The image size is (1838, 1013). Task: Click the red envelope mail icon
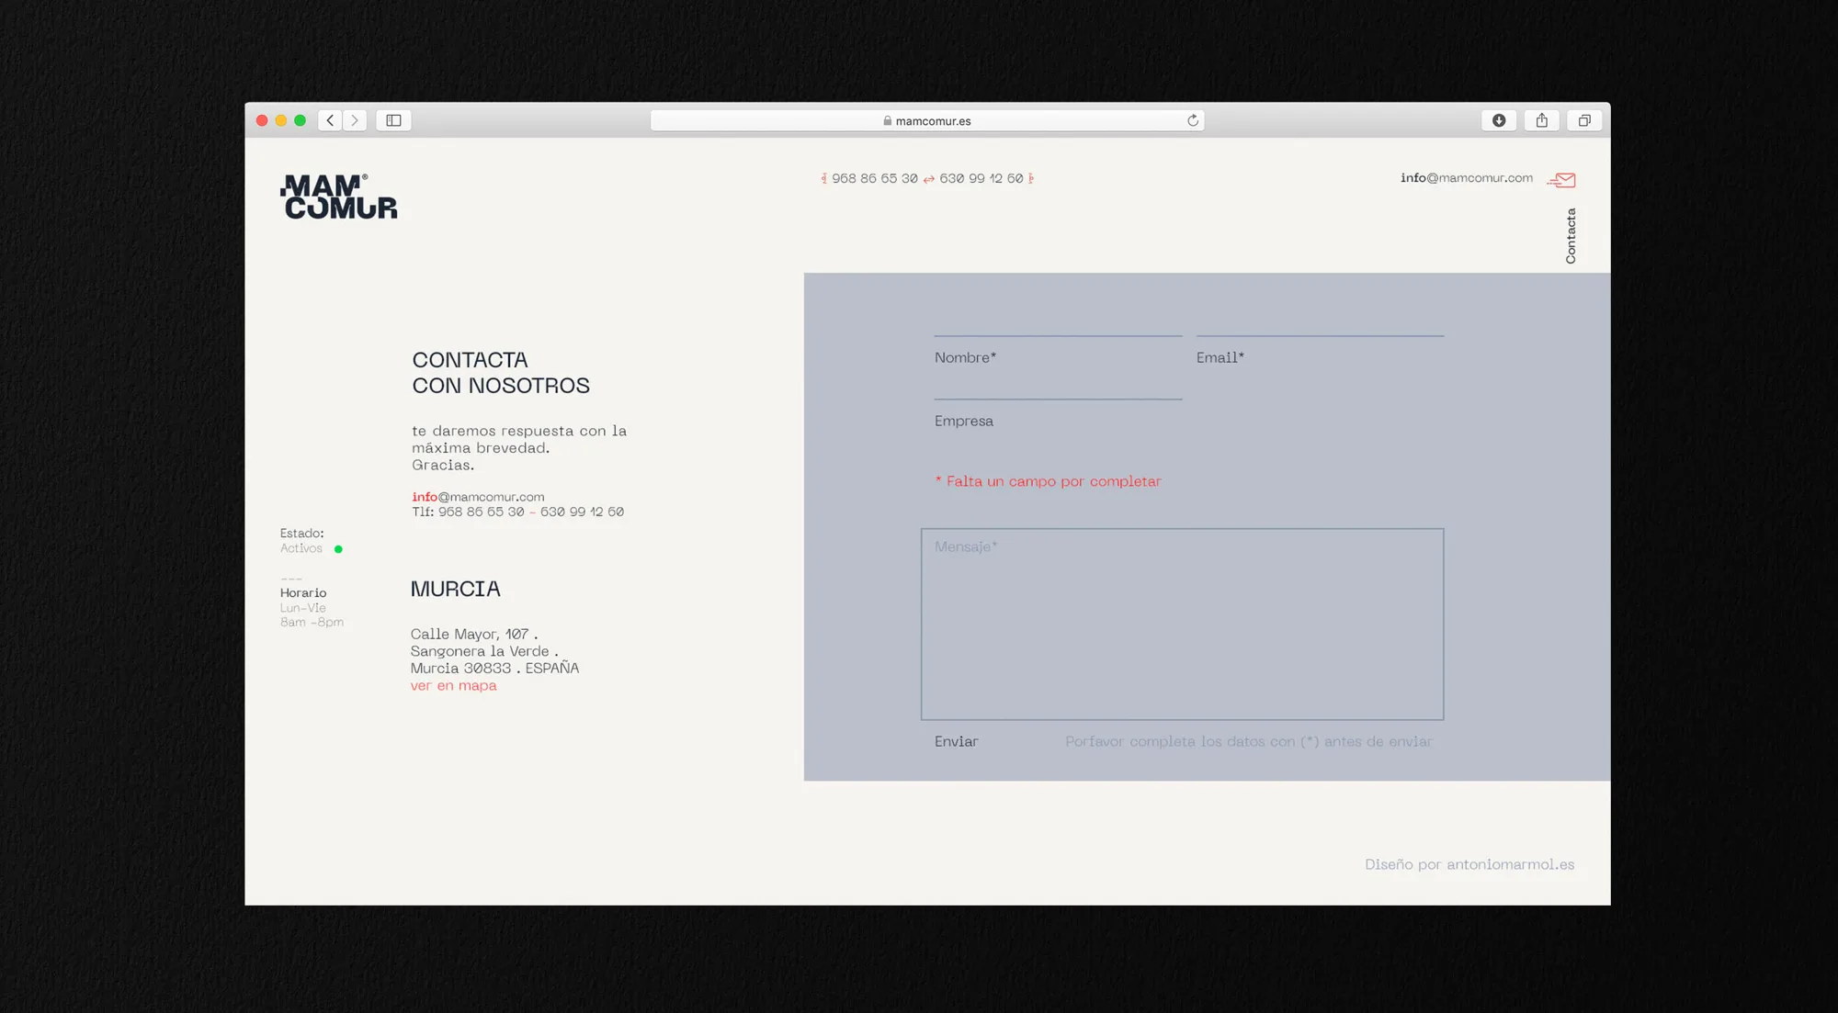(1561, 180)
